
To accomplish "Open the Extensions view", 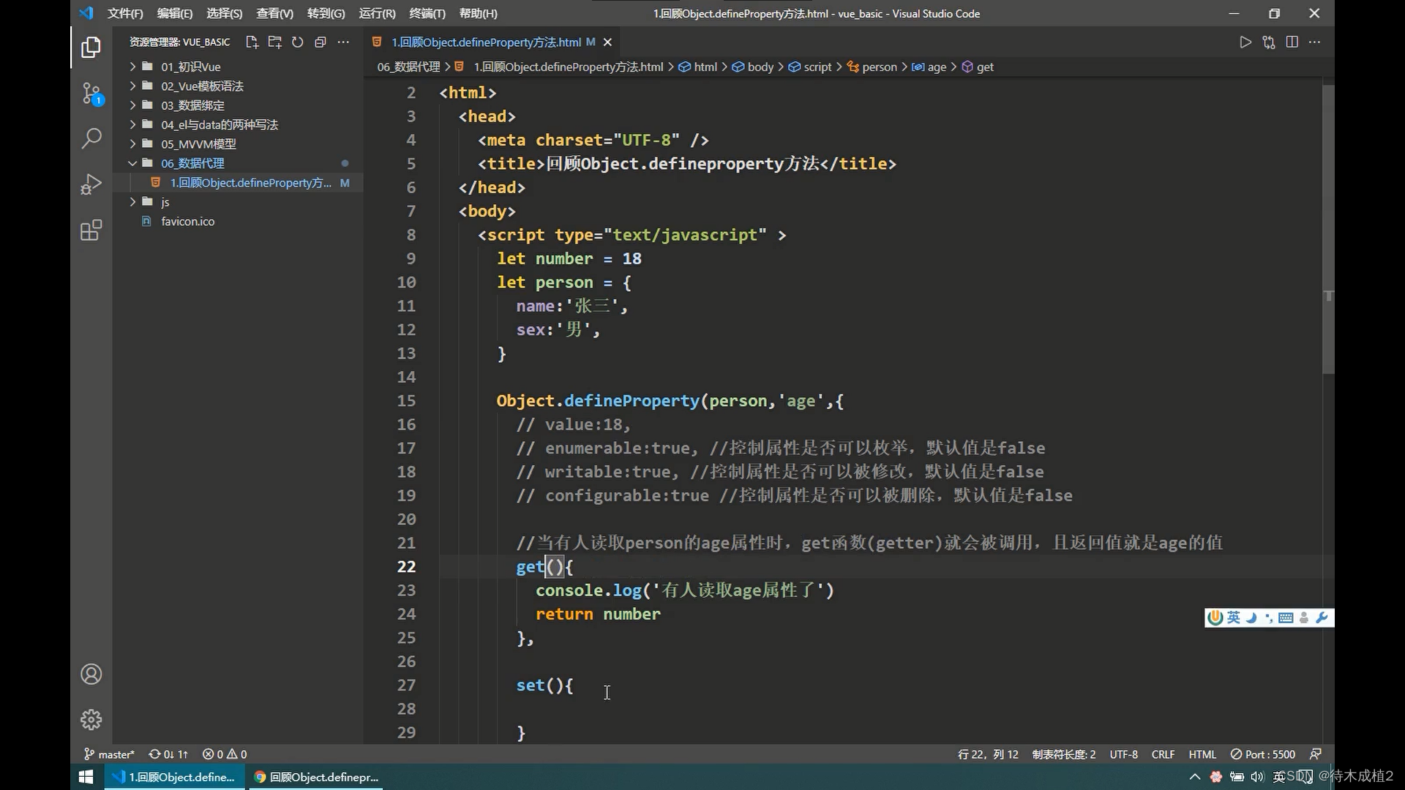I will click(x=91, y=230).
